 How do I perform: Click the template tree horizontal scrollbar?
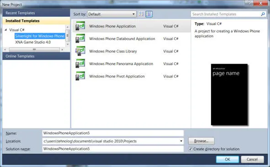pos(34,50)
